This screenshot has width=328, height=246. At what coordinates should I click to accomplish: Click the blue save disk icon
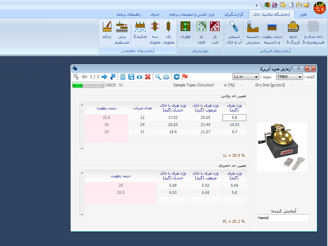tap(131, 77)
